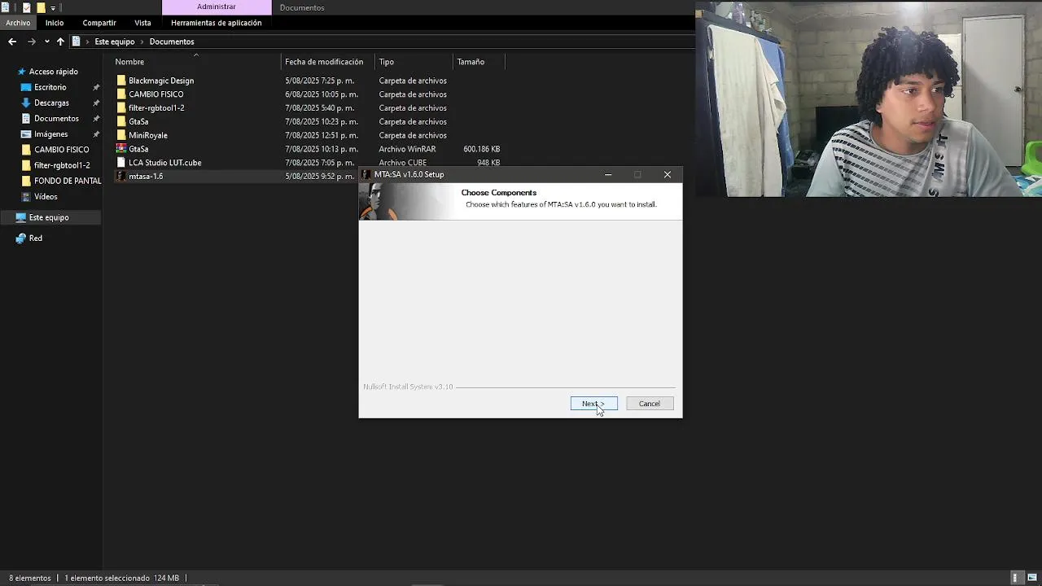Viewport: 1042px width, 586px height.
Task: Go up one folder level
Action: [60, 42]
